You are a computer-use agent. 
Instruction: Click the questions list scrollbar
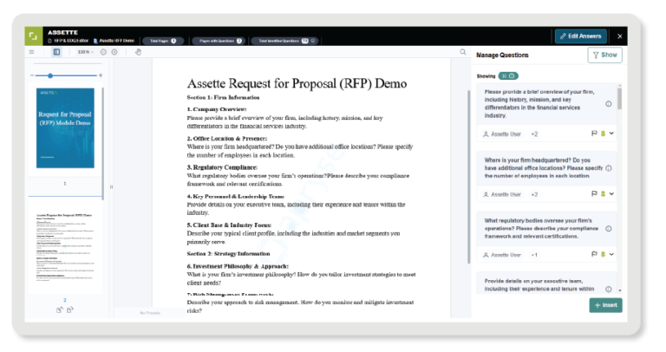pos(620,99)
